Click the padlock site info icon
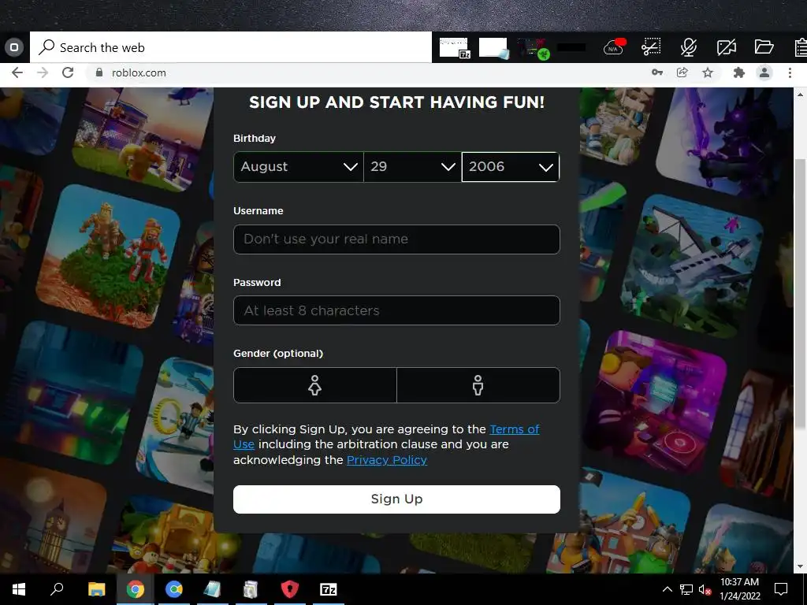 99,72
